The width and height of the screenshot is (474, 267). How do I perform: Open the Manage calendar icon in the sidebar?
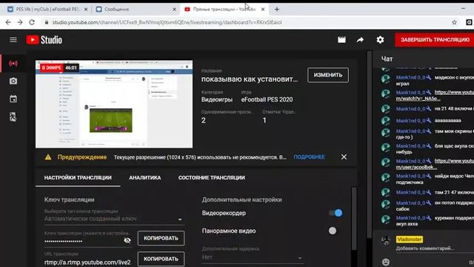13,99
